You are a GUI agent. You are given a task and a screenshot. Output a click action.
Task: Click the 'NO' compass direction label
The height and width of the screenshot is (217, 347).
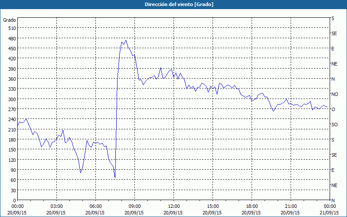pyautogui.click(x=334, y=94)
